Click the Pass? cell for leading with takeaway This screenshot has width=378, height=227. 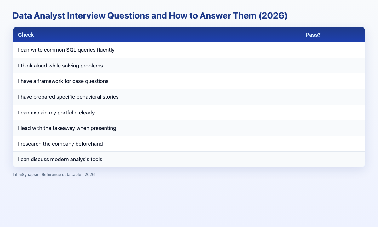pos(333,128)
